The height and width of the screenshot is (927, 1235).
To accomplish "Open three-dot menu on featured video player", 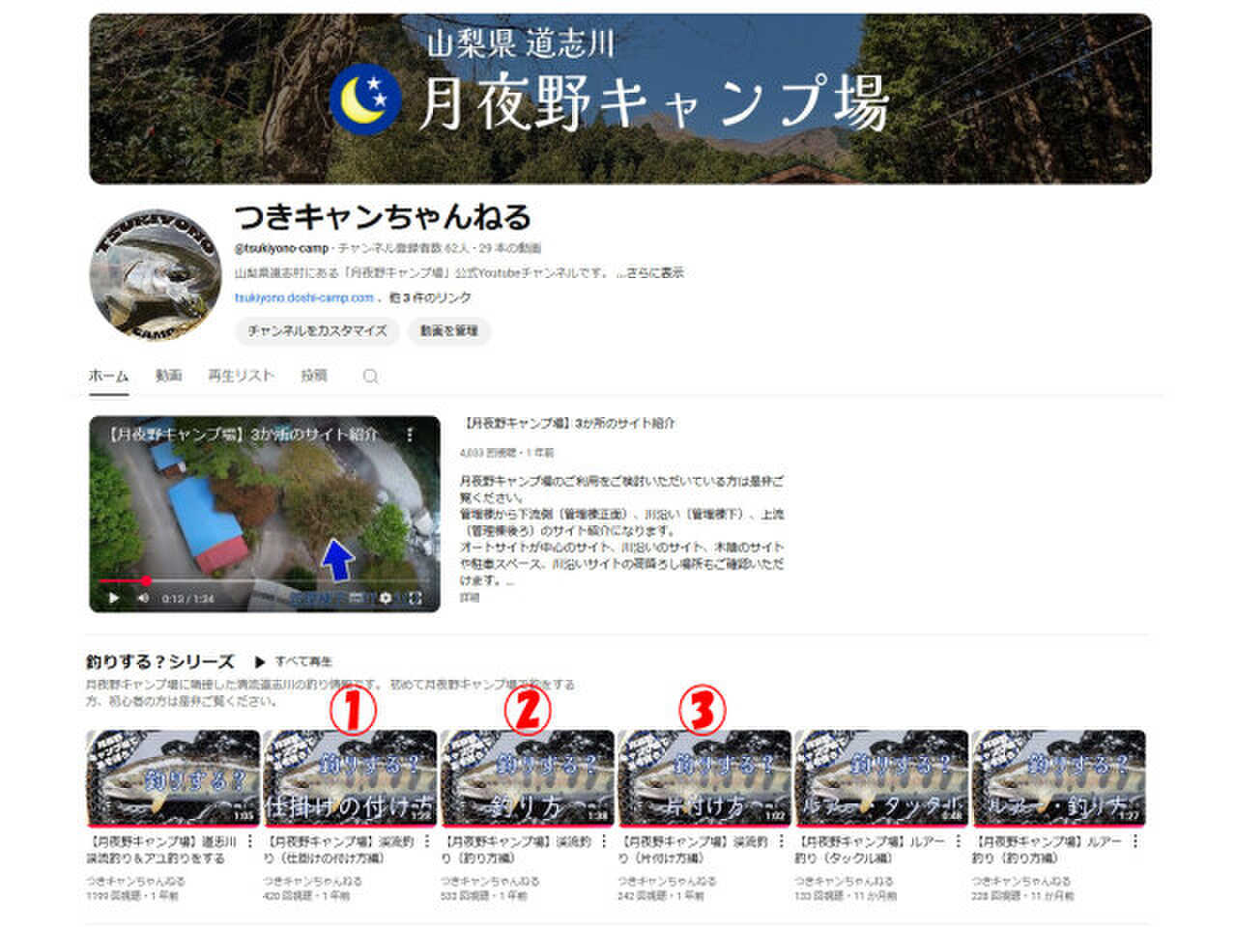I will tap(410, 435).
